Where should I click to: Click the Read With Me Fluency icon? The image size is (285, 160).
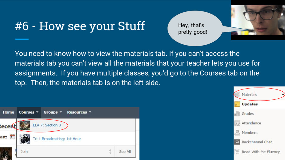[x=237, y=152]
